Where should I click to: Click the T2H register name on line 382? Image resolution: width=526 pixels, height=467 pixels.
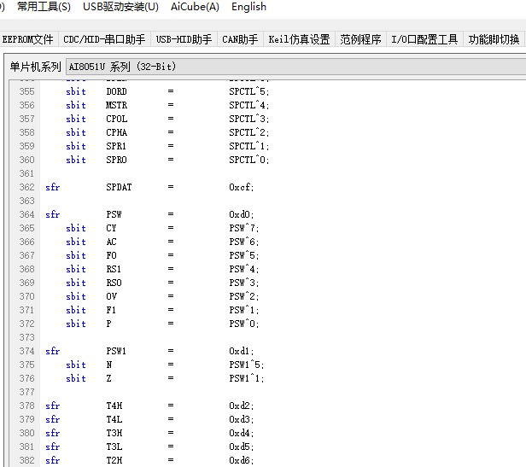click(114, 460)
